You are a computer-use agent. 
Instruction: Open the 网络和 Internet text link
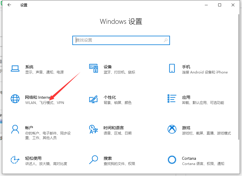(x=38, y=97)
